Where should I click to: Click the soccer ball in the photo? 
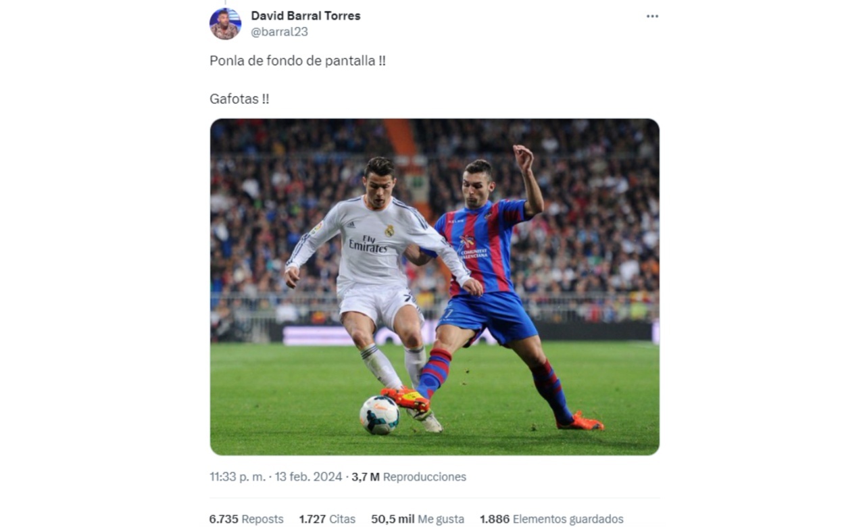tap(379, 415)
